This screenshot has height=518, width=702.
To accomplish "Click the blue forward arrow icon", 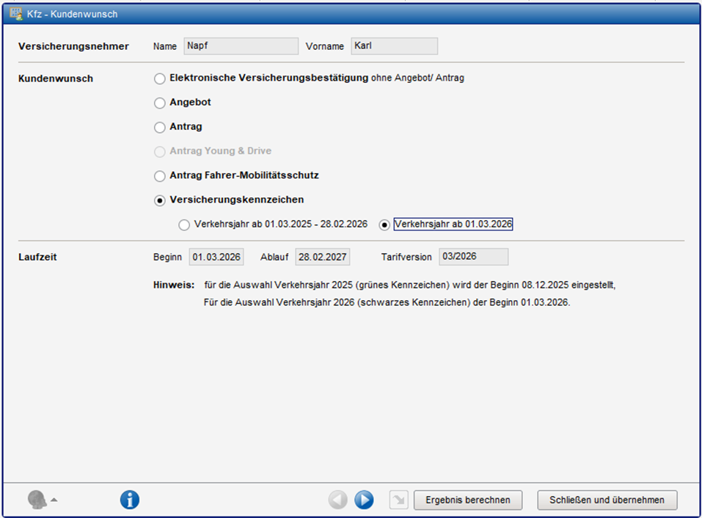I will click(364, 500).
